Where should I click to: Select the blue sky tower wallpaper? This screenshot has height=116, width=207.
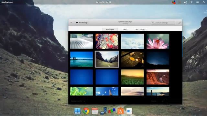pyautogui.click(x=107, y=91)
